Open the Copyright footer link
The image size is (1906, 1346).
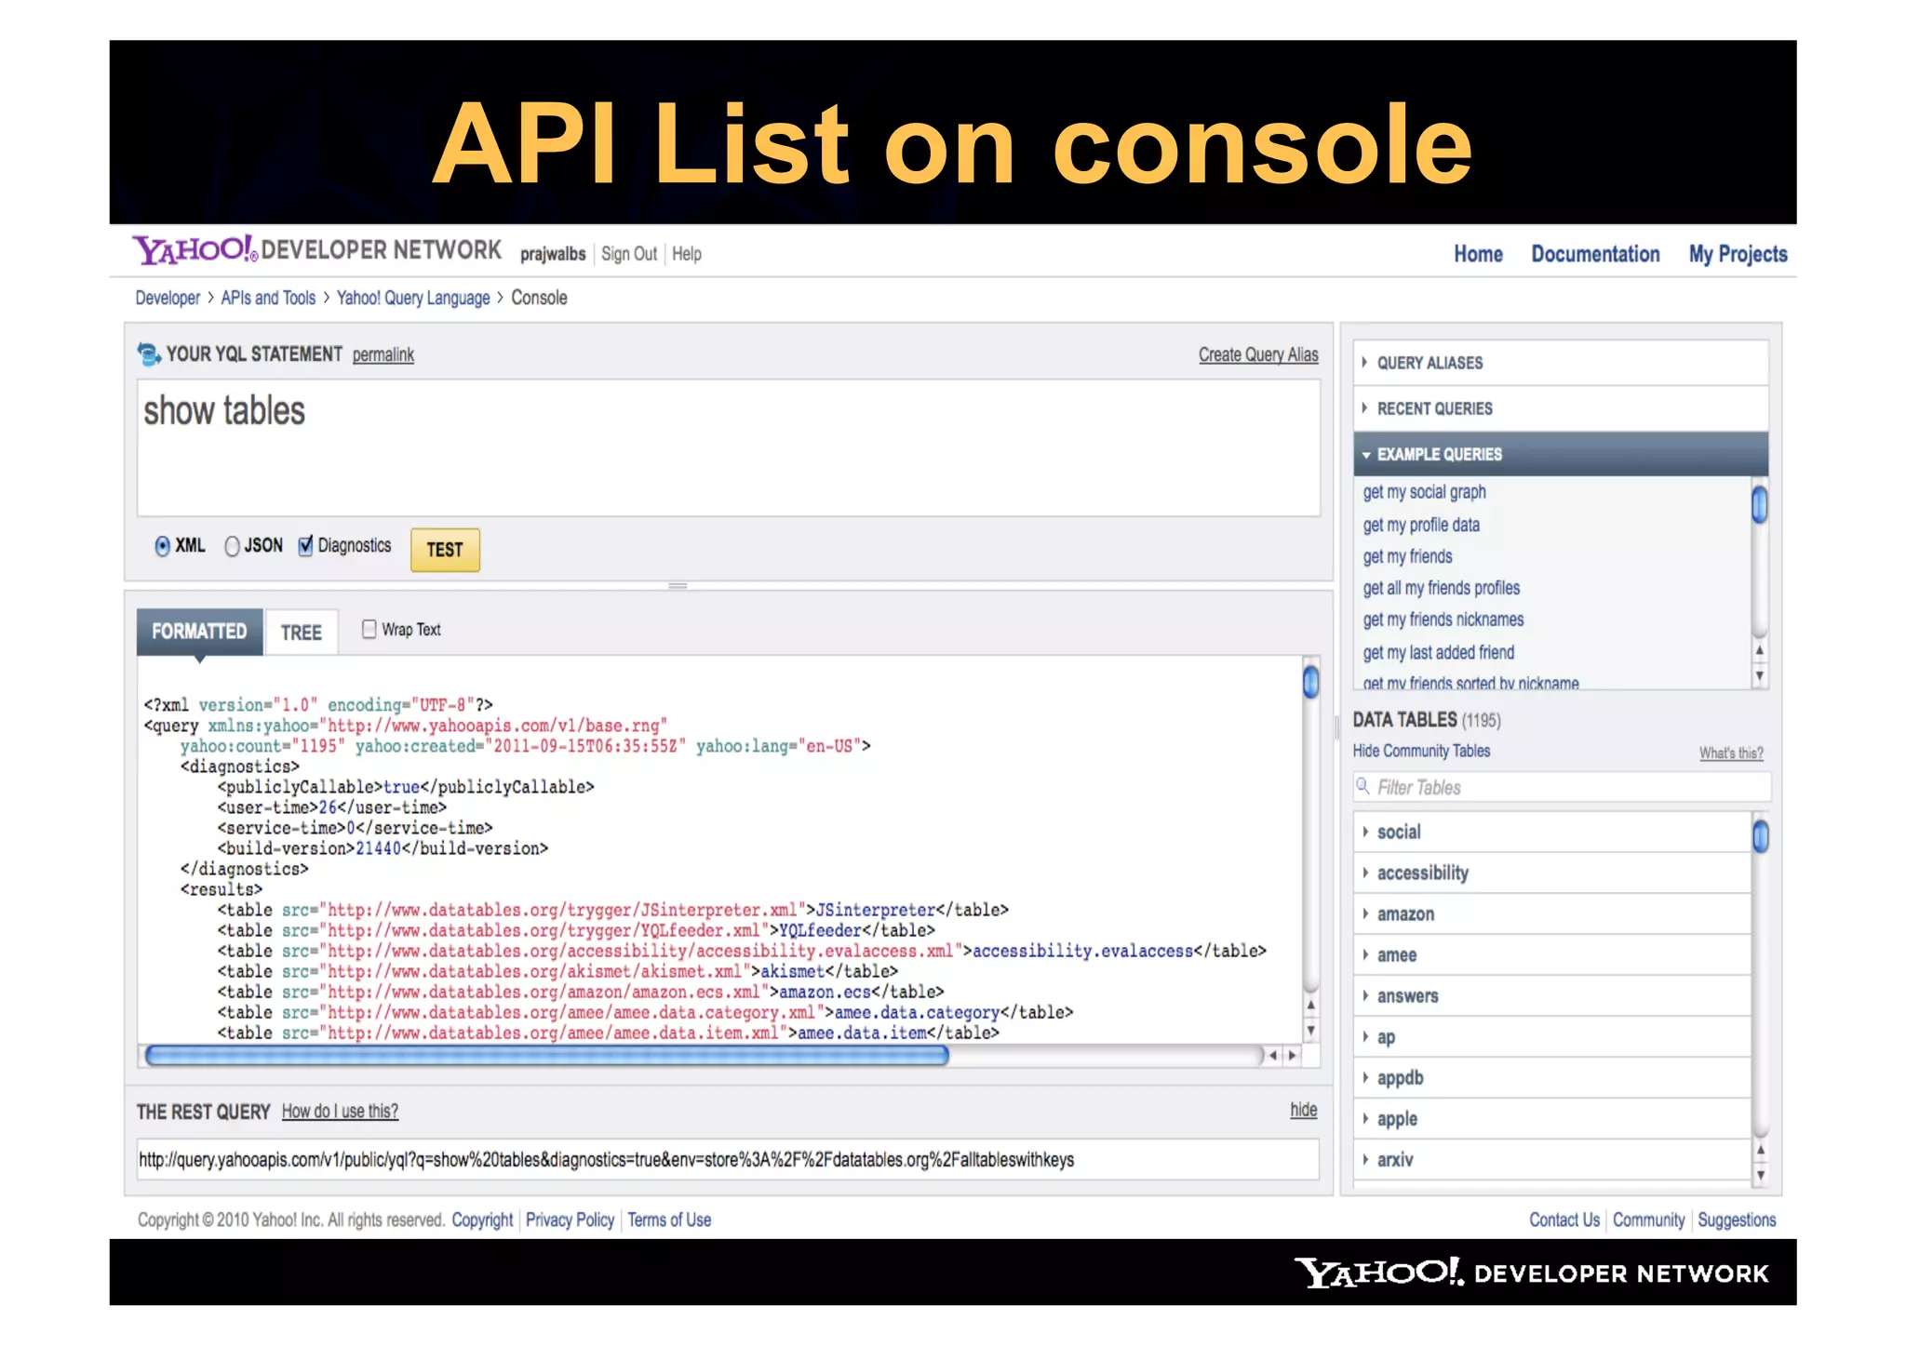[x=482, y=1219]
